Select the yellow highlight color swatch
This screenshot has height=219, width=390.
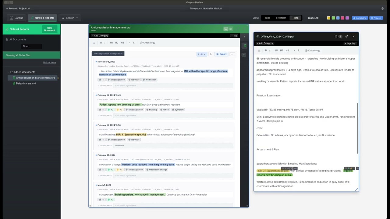click(x=329, y=18)
